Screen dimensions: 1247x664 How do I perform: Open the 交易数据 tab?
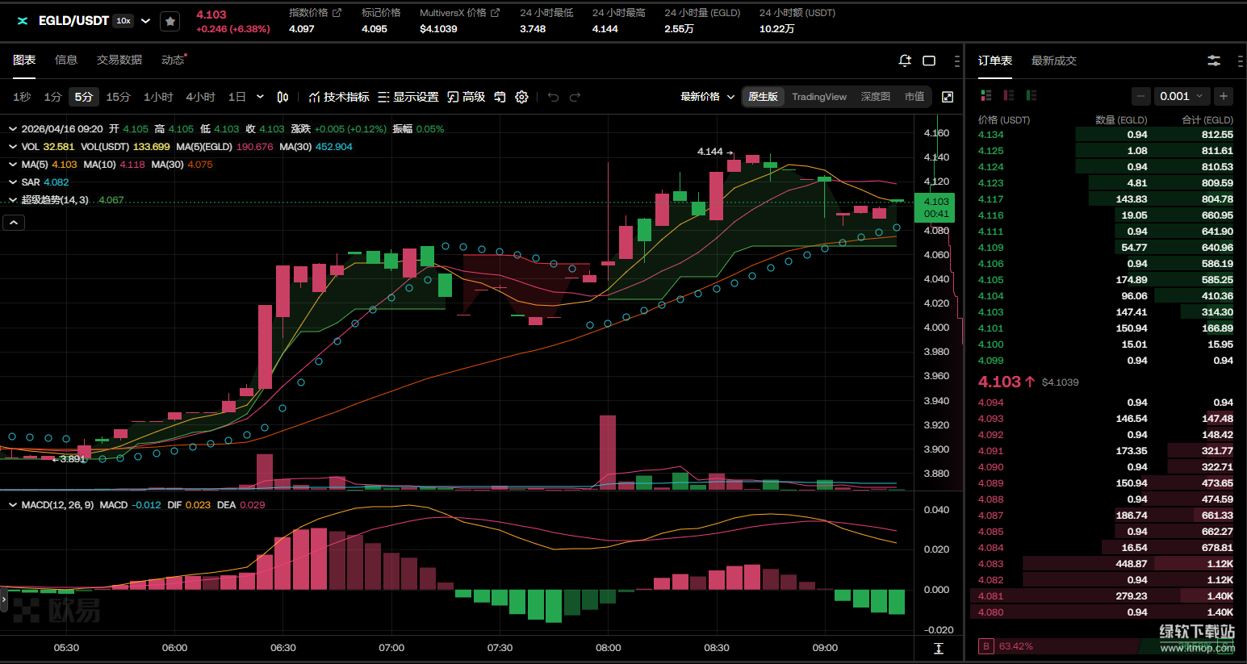[119, 60]
